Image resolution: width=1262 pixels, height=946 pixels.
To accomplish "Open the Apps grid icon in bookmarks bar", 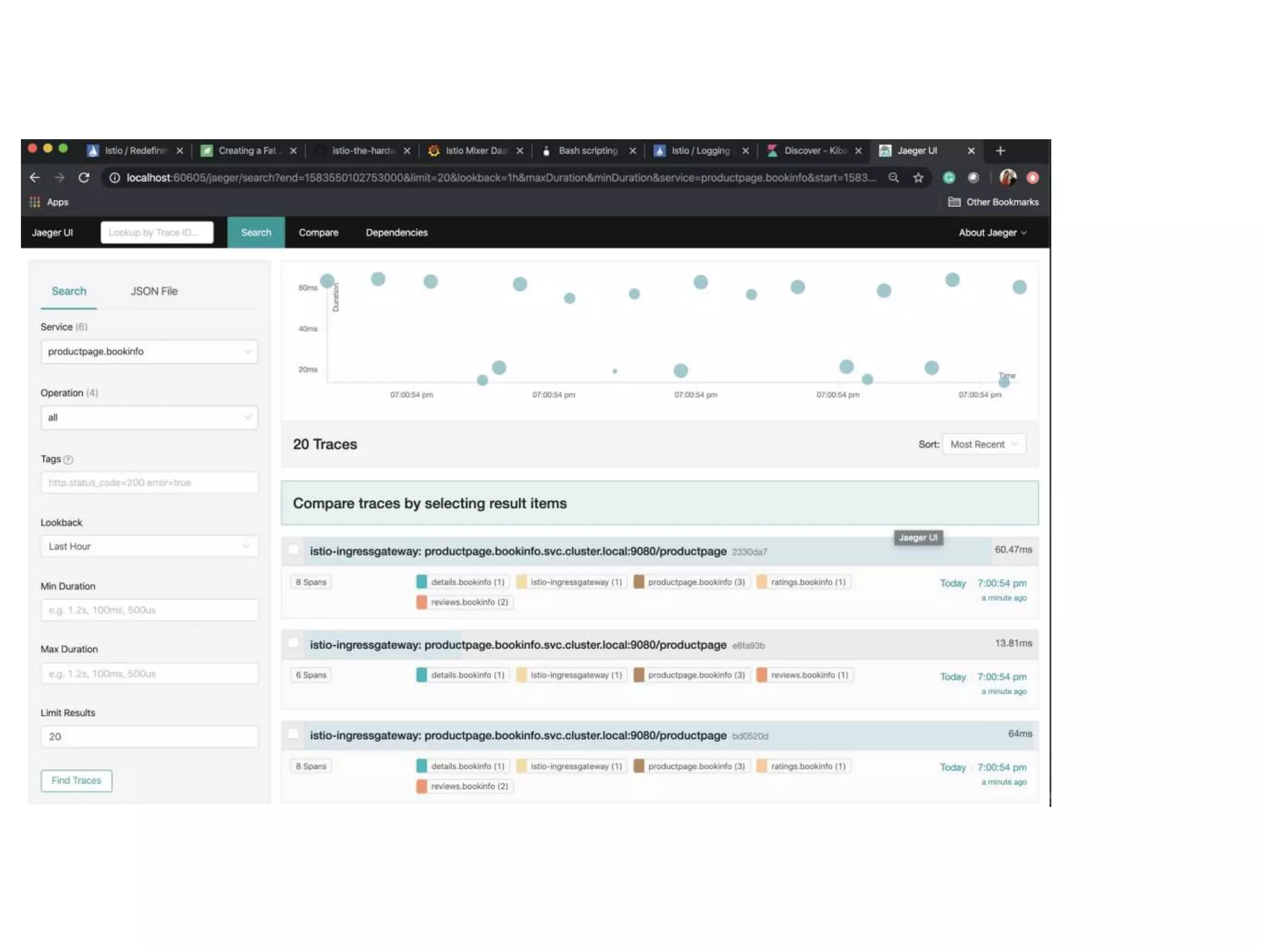I will [x=35, y=202].
